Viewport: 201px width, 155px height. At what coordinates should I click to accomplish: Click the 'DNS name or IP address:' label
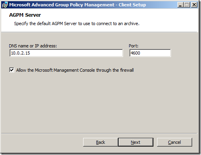point(33,46)
